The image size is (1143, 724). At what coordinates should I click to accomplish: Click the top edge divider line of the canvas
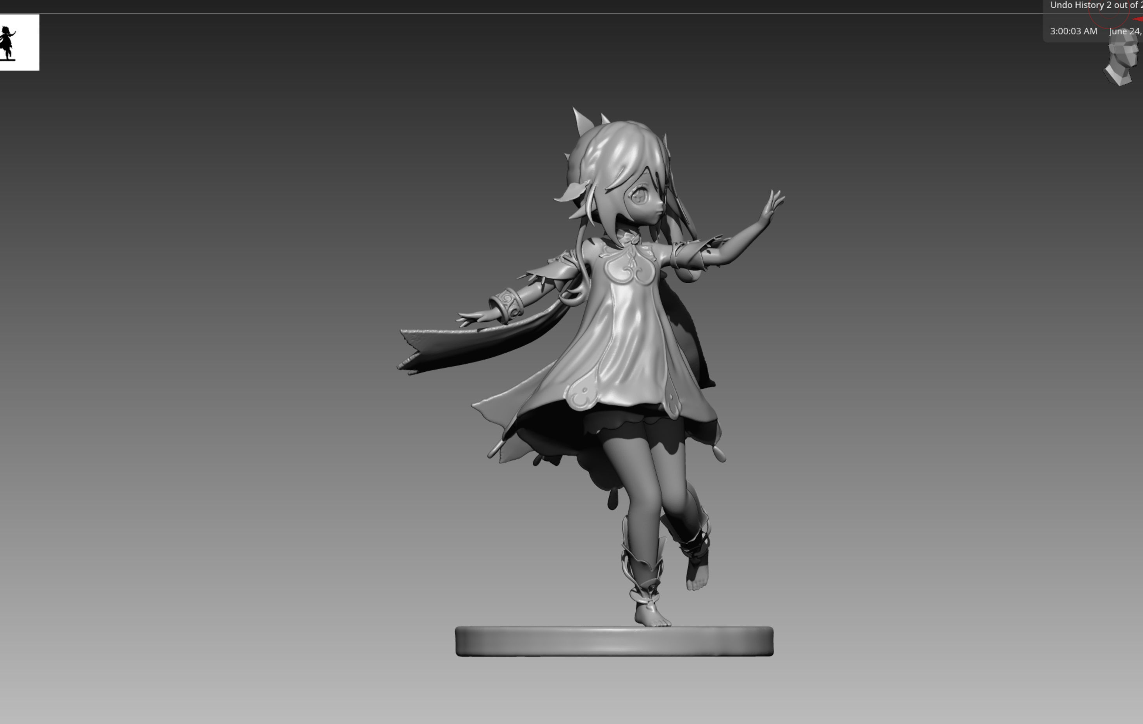click(570, 13)
